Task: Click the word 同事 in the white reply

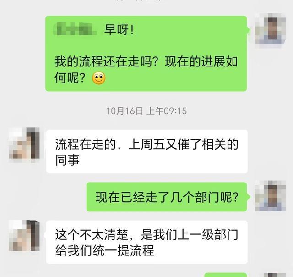Action: [x=67, y=160]
